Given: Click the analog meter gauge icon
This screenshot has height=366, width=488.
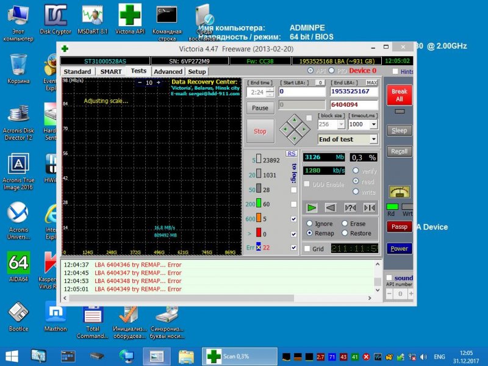Looking at the screenshot, I should coord(400,192).
